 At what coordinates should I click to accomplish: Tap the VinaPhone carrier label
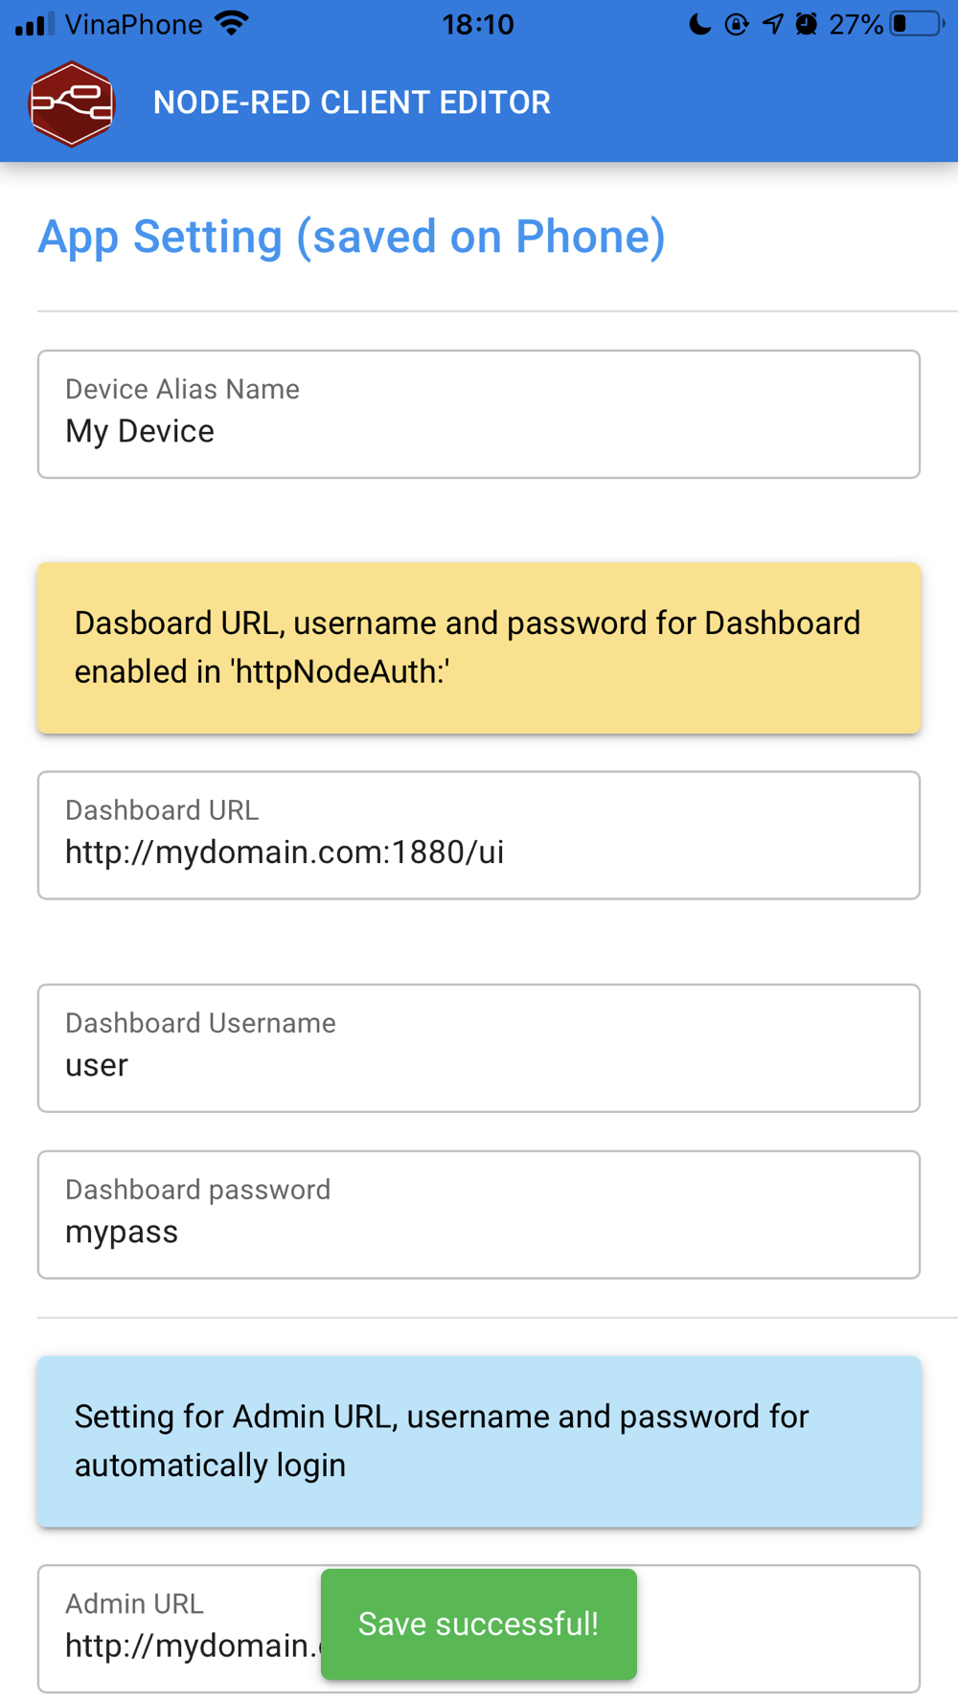tap(134, 24)
